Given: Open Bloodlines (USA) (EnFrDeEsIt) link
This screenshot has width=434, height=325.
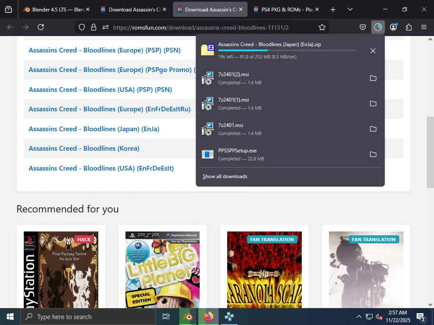Looking at the screenshot, I should tap(101, 168).
